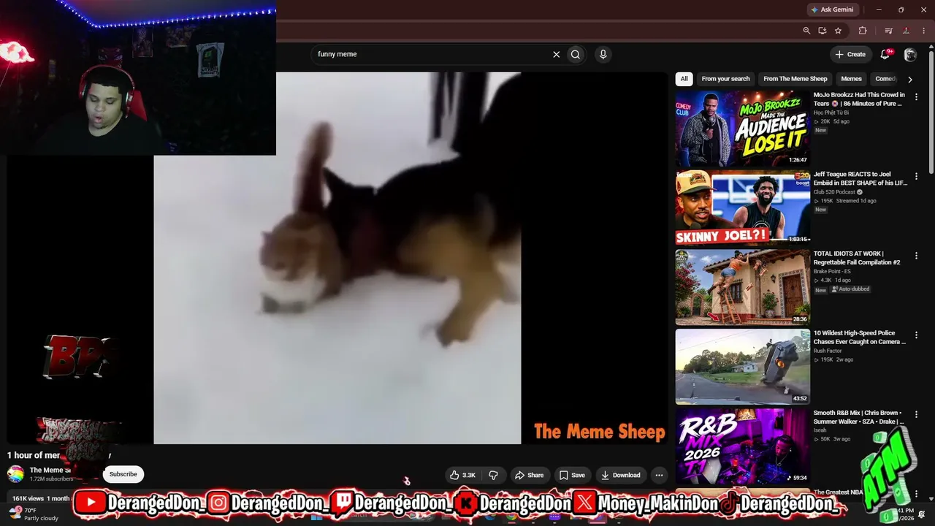Open the police chases video thumbnail
Image resolution: width=935 pixels, height=526 pixels.
(x=743, y=367)
